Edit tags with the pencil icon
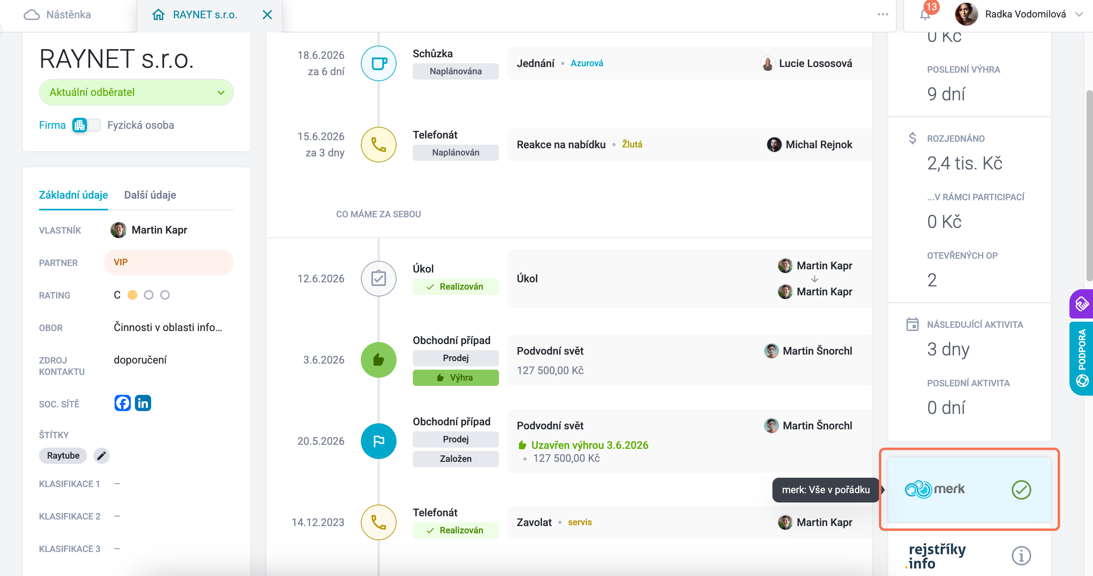The width and height of the screenshot is (1093, 576). point(102,455)
